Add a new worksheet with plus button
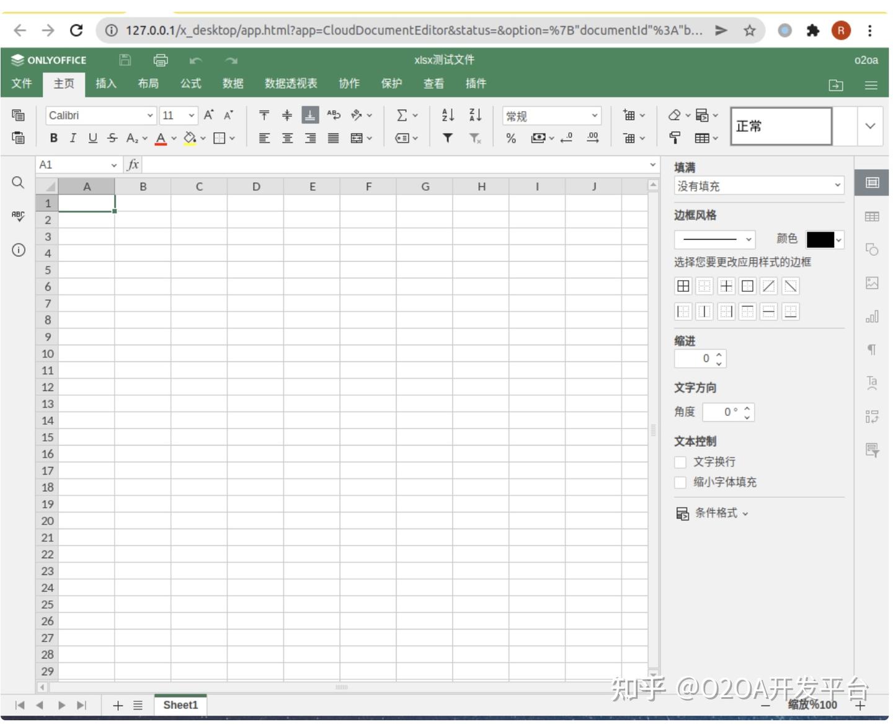The image size is (893, 725). (x=118, y=705)
